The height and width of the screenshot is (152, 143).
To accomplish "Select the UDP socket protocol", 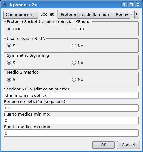I will 14,29.
